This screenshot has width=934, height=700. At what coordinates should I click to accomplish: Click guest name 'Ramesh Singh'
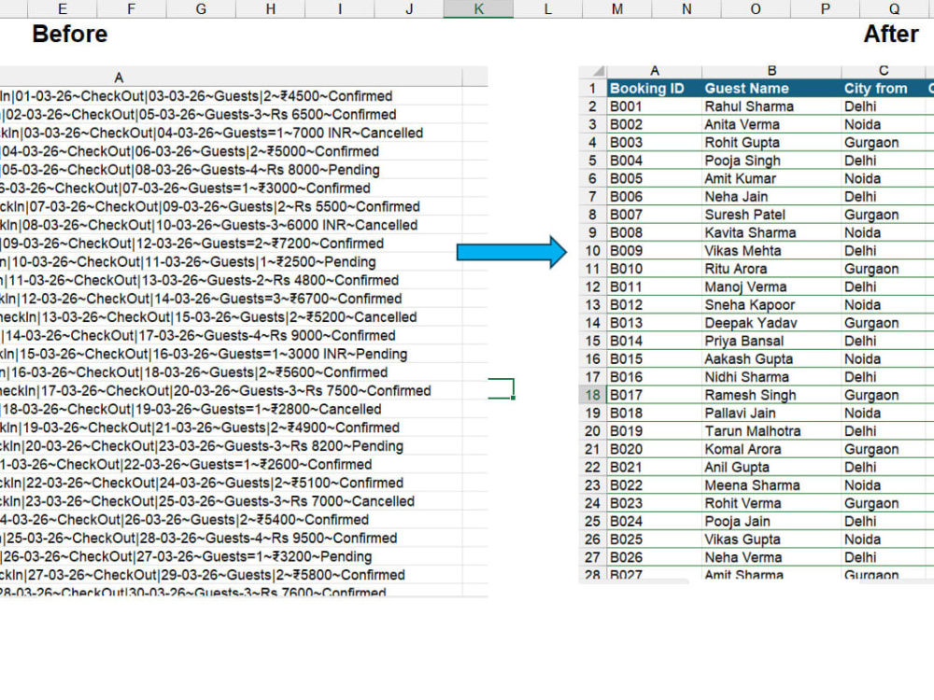click(771, 395)
